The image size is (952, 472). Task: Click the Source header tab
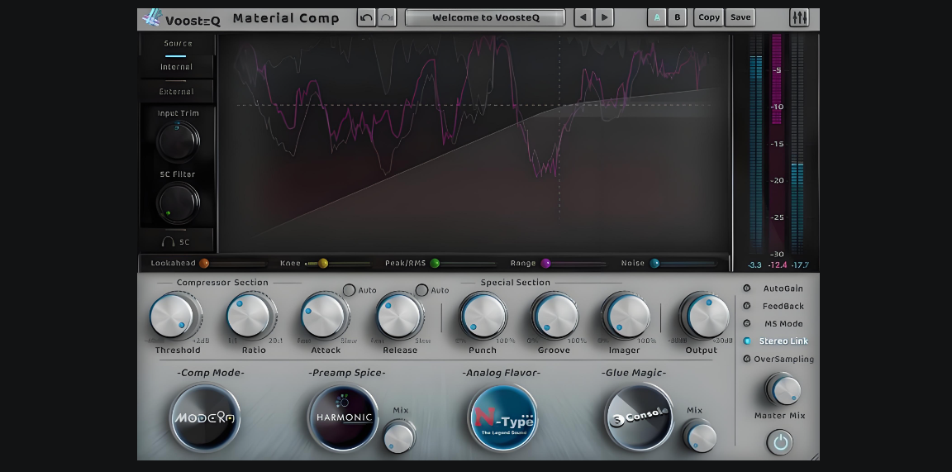click(178, 44)
